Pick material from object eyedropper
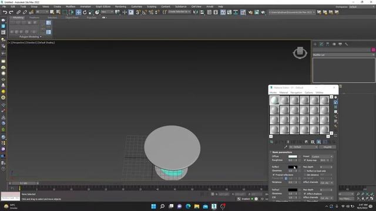 pyautogui.click(x=286, y=147)
